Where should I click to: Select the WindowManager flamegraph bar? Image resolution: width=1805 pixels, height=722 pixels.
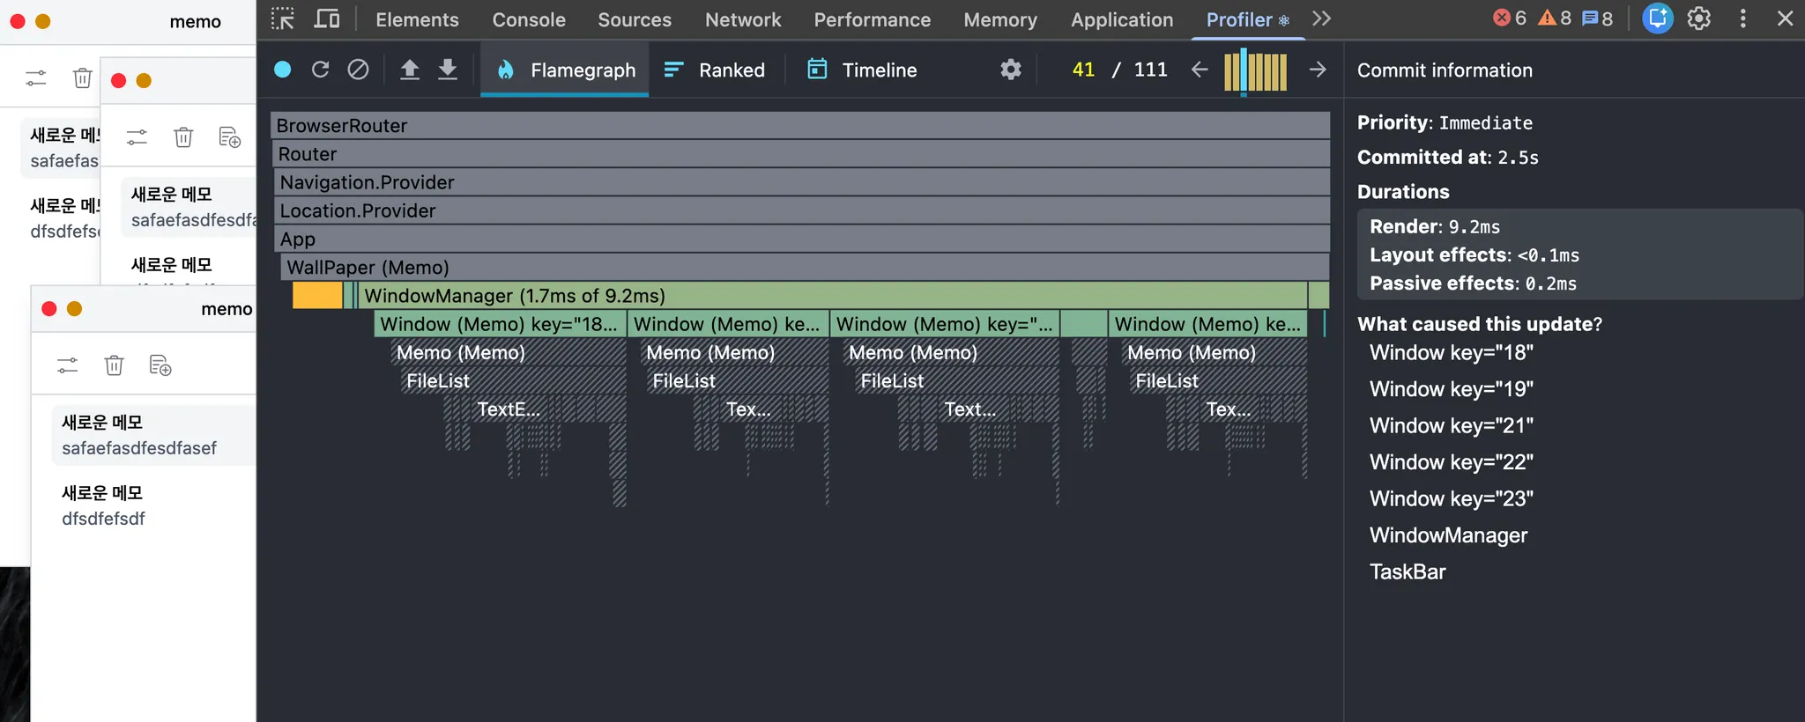coord(833,296)
